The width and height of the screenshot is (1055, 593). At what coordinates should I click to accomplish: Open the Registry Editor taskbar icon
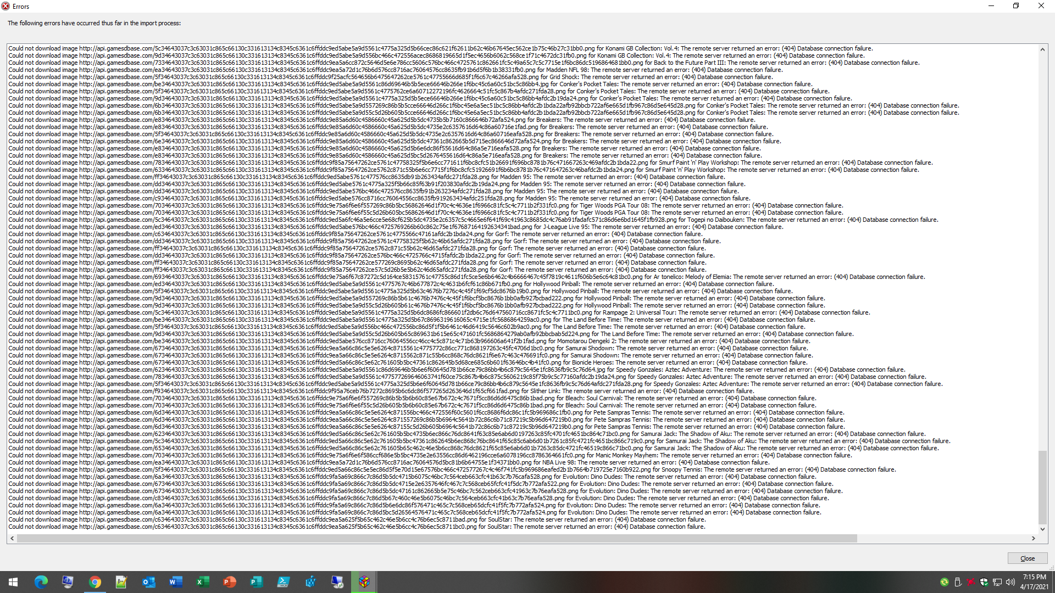310,582
